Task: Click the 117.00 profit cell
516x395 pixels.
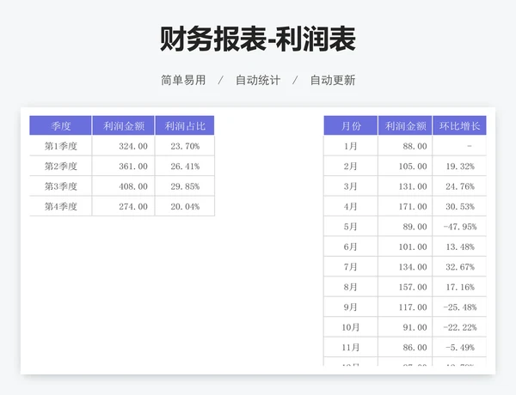Action: click(x=405, y=307)
